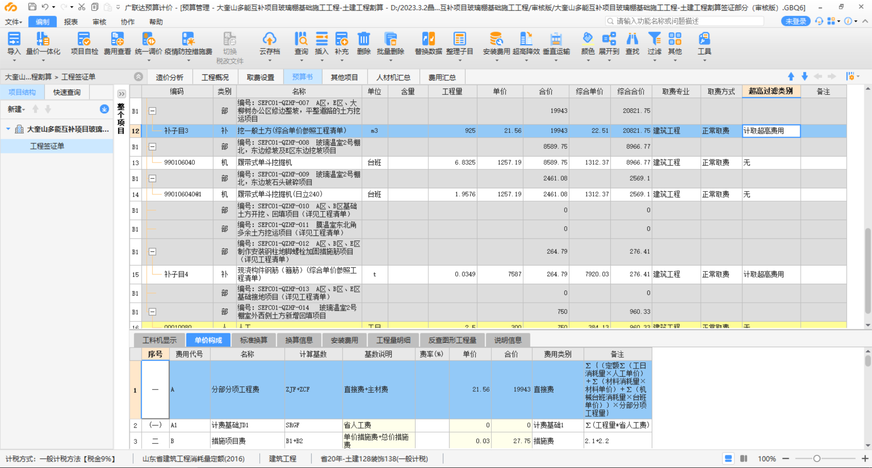Image resolution: width=872 pixels, height=468 pixels.
Task: Open the 查询 query tool
Action: click(x=301, y=44)
